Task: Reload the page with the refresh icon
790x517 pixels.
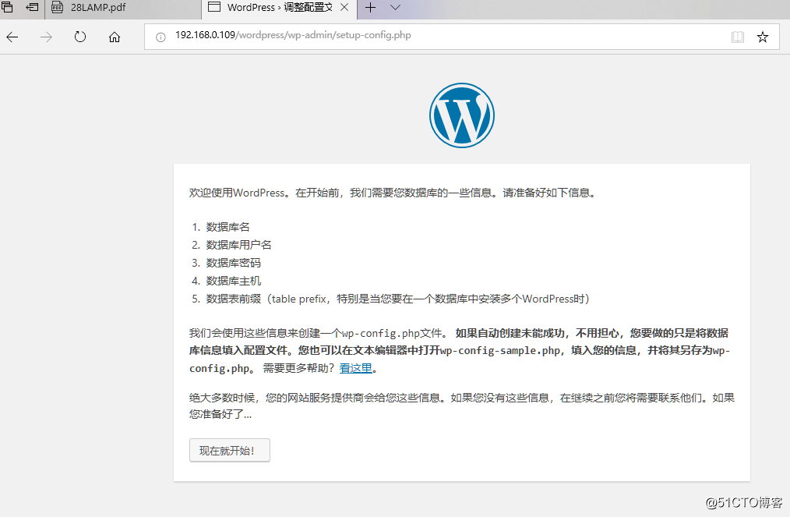Action: 80,37
